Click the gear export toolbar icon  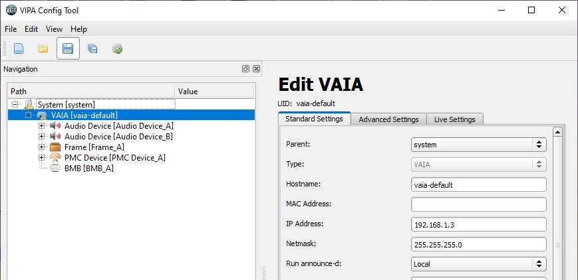(x=117, y=48)
